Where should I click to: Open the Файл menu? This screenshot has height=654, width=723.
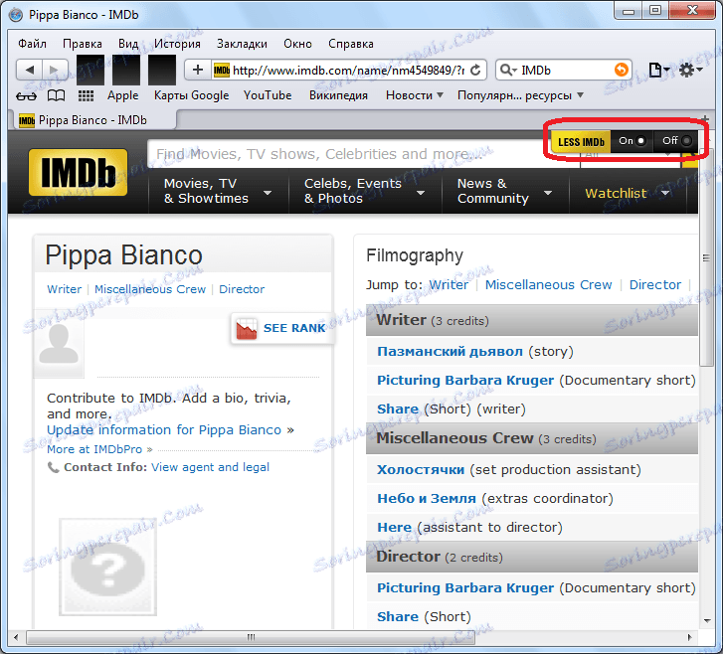(32, 44)
